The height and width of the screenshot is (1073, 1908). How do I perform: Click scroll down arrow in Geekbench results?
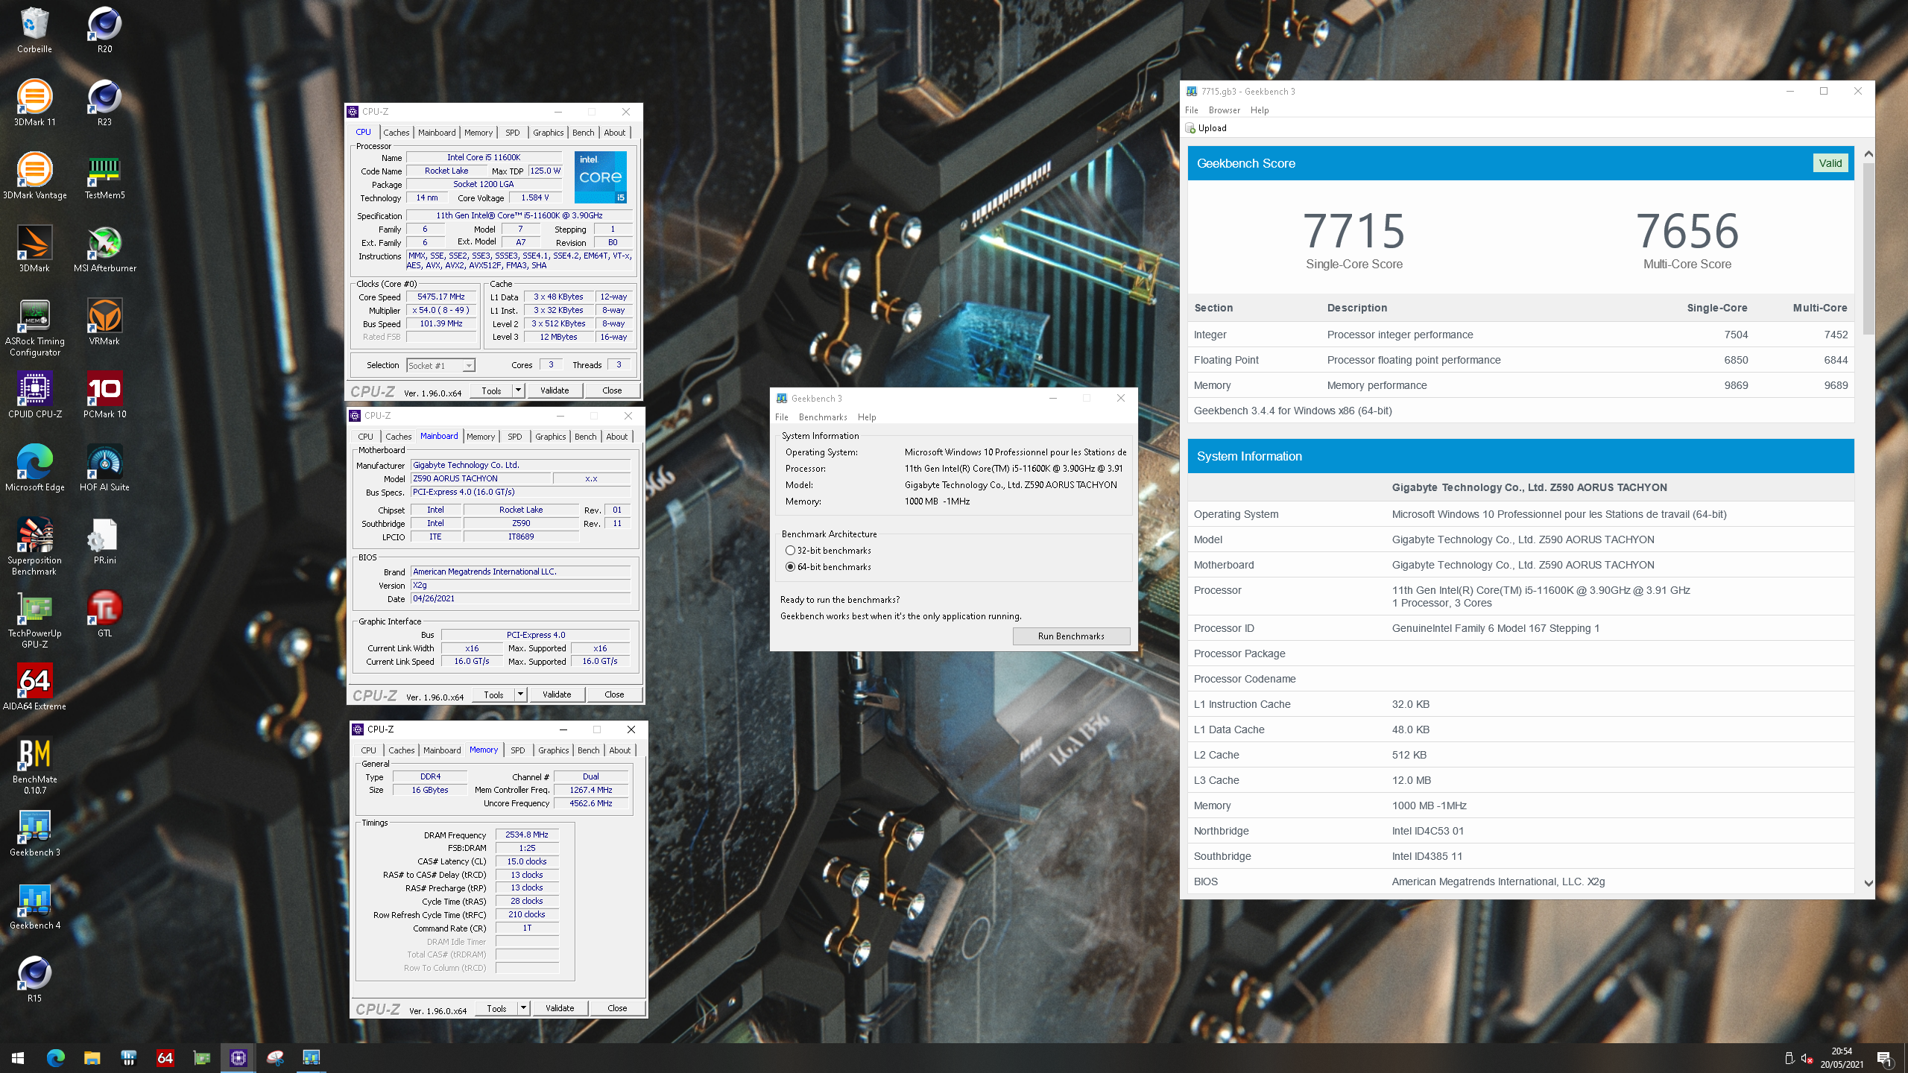pyautogui.click(x=1868, y=883)
